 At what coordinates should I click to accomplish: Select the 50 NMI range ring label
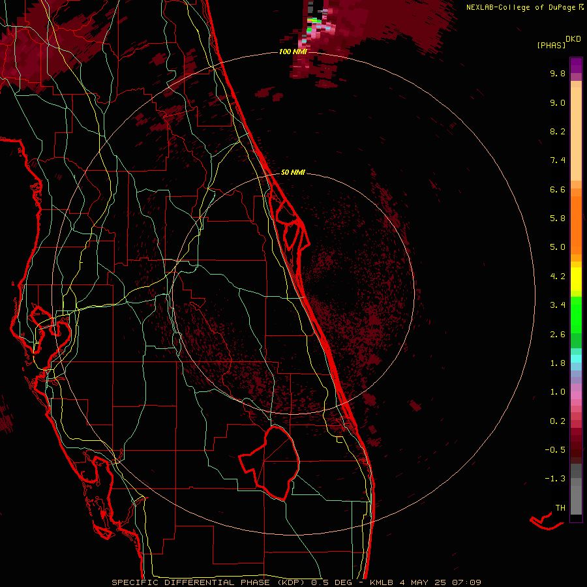point(293,172)
